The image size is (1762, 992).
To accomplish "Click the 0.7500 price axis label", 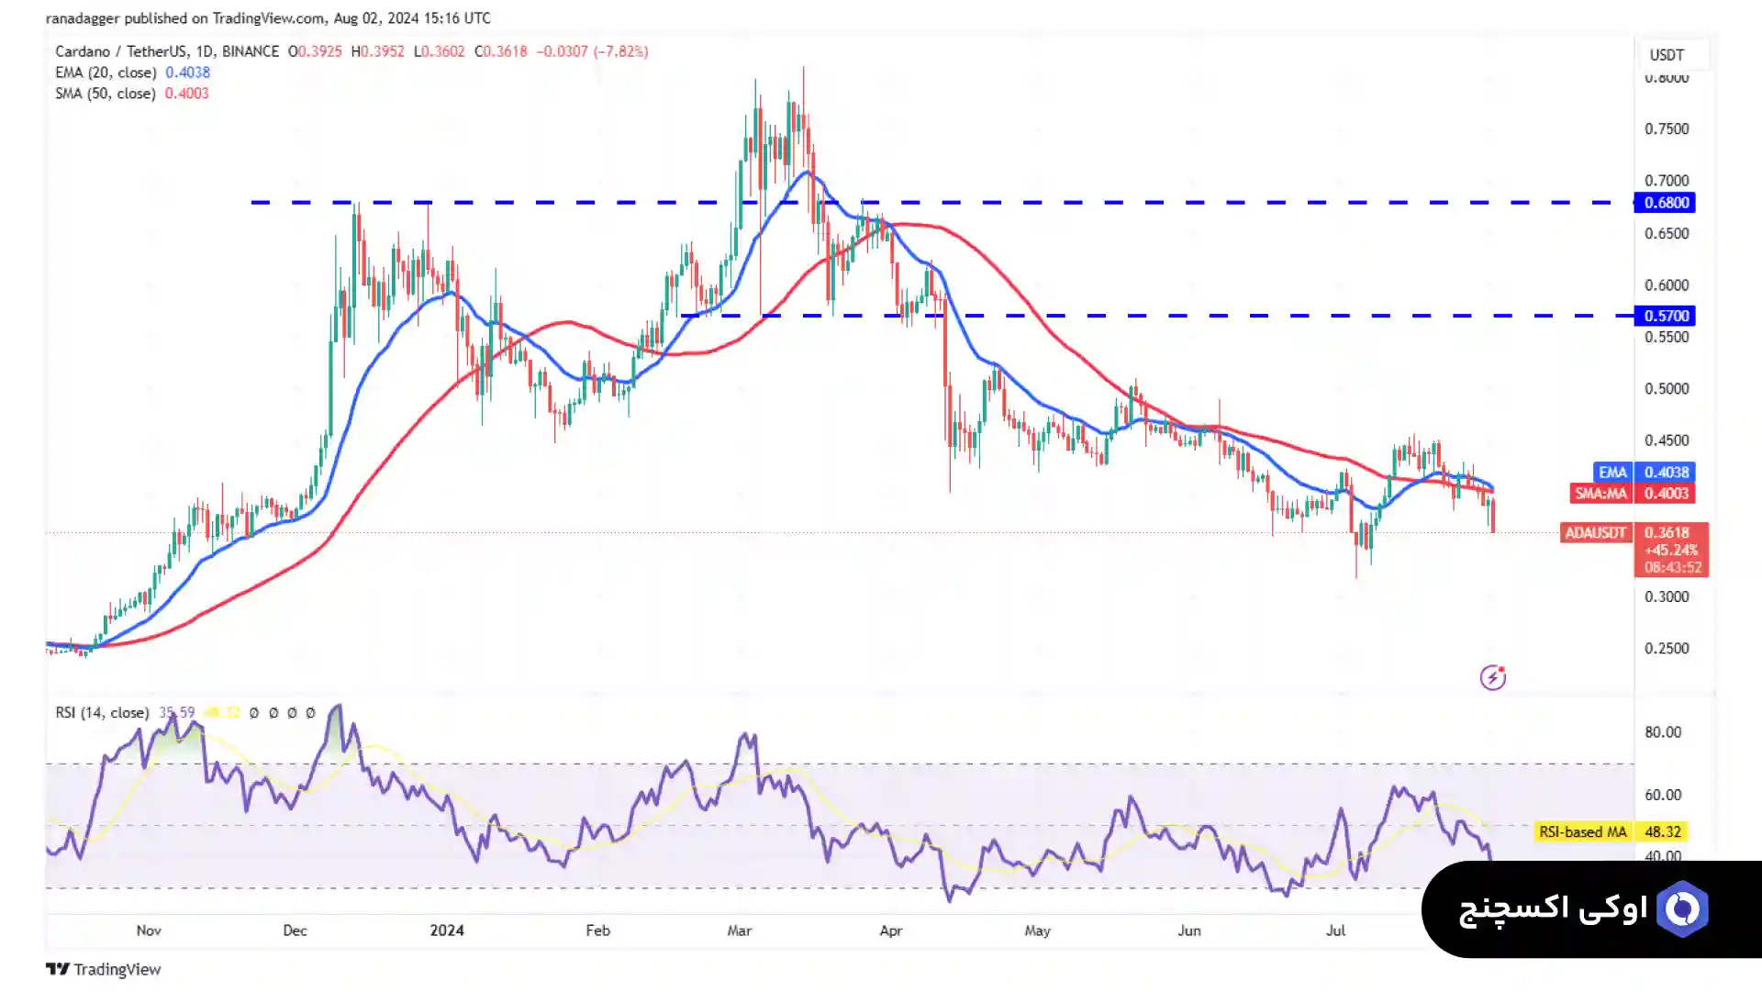I will [x=1667, y=128].
